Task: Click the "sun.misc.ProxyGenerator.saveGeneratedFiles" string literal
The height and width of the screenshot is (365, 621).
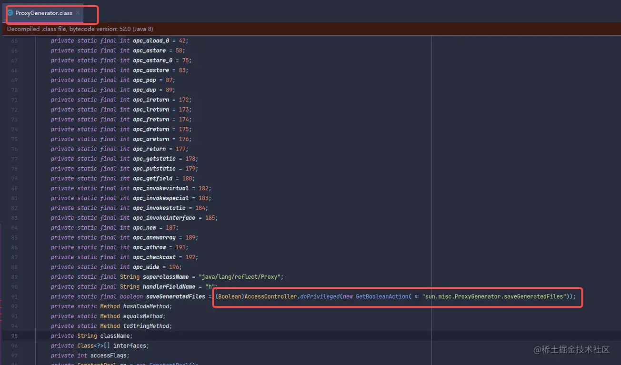Action: click(x=493, y=296)
